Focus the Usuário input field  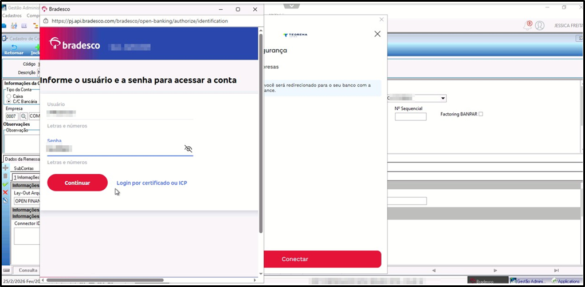pos(120,112)
